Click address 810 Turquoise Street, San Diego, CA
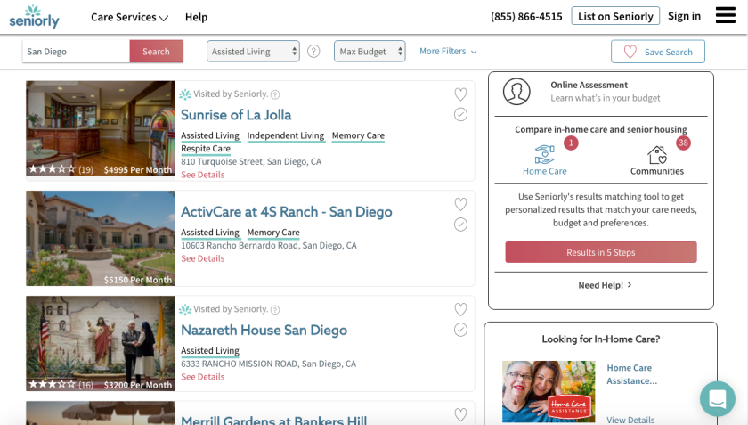This screenshot has height=425, width=748. click(x=251, y=162)
